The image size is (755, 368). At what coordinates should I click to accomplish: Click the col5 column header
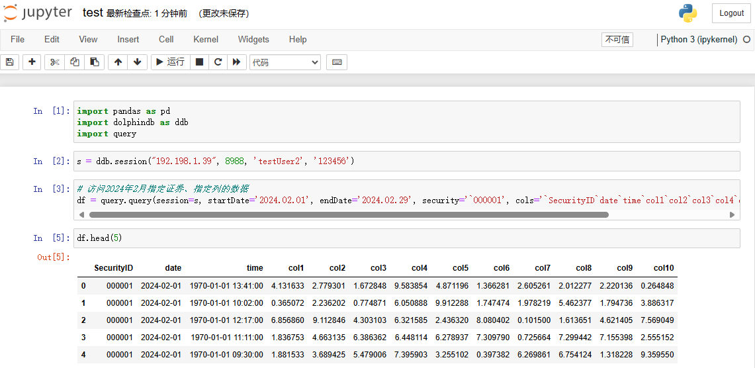461,268
